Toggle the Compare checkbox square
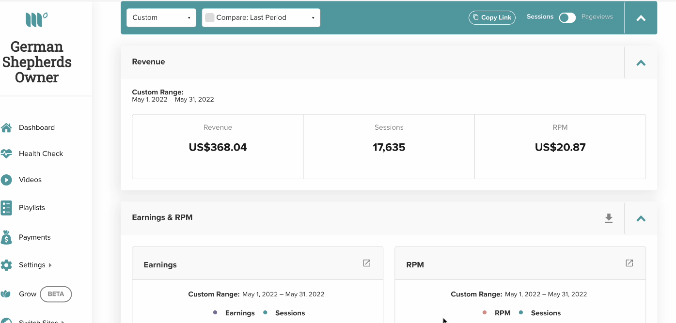The image size is (676, 323). pyautogui.click(x=210, y=18)
